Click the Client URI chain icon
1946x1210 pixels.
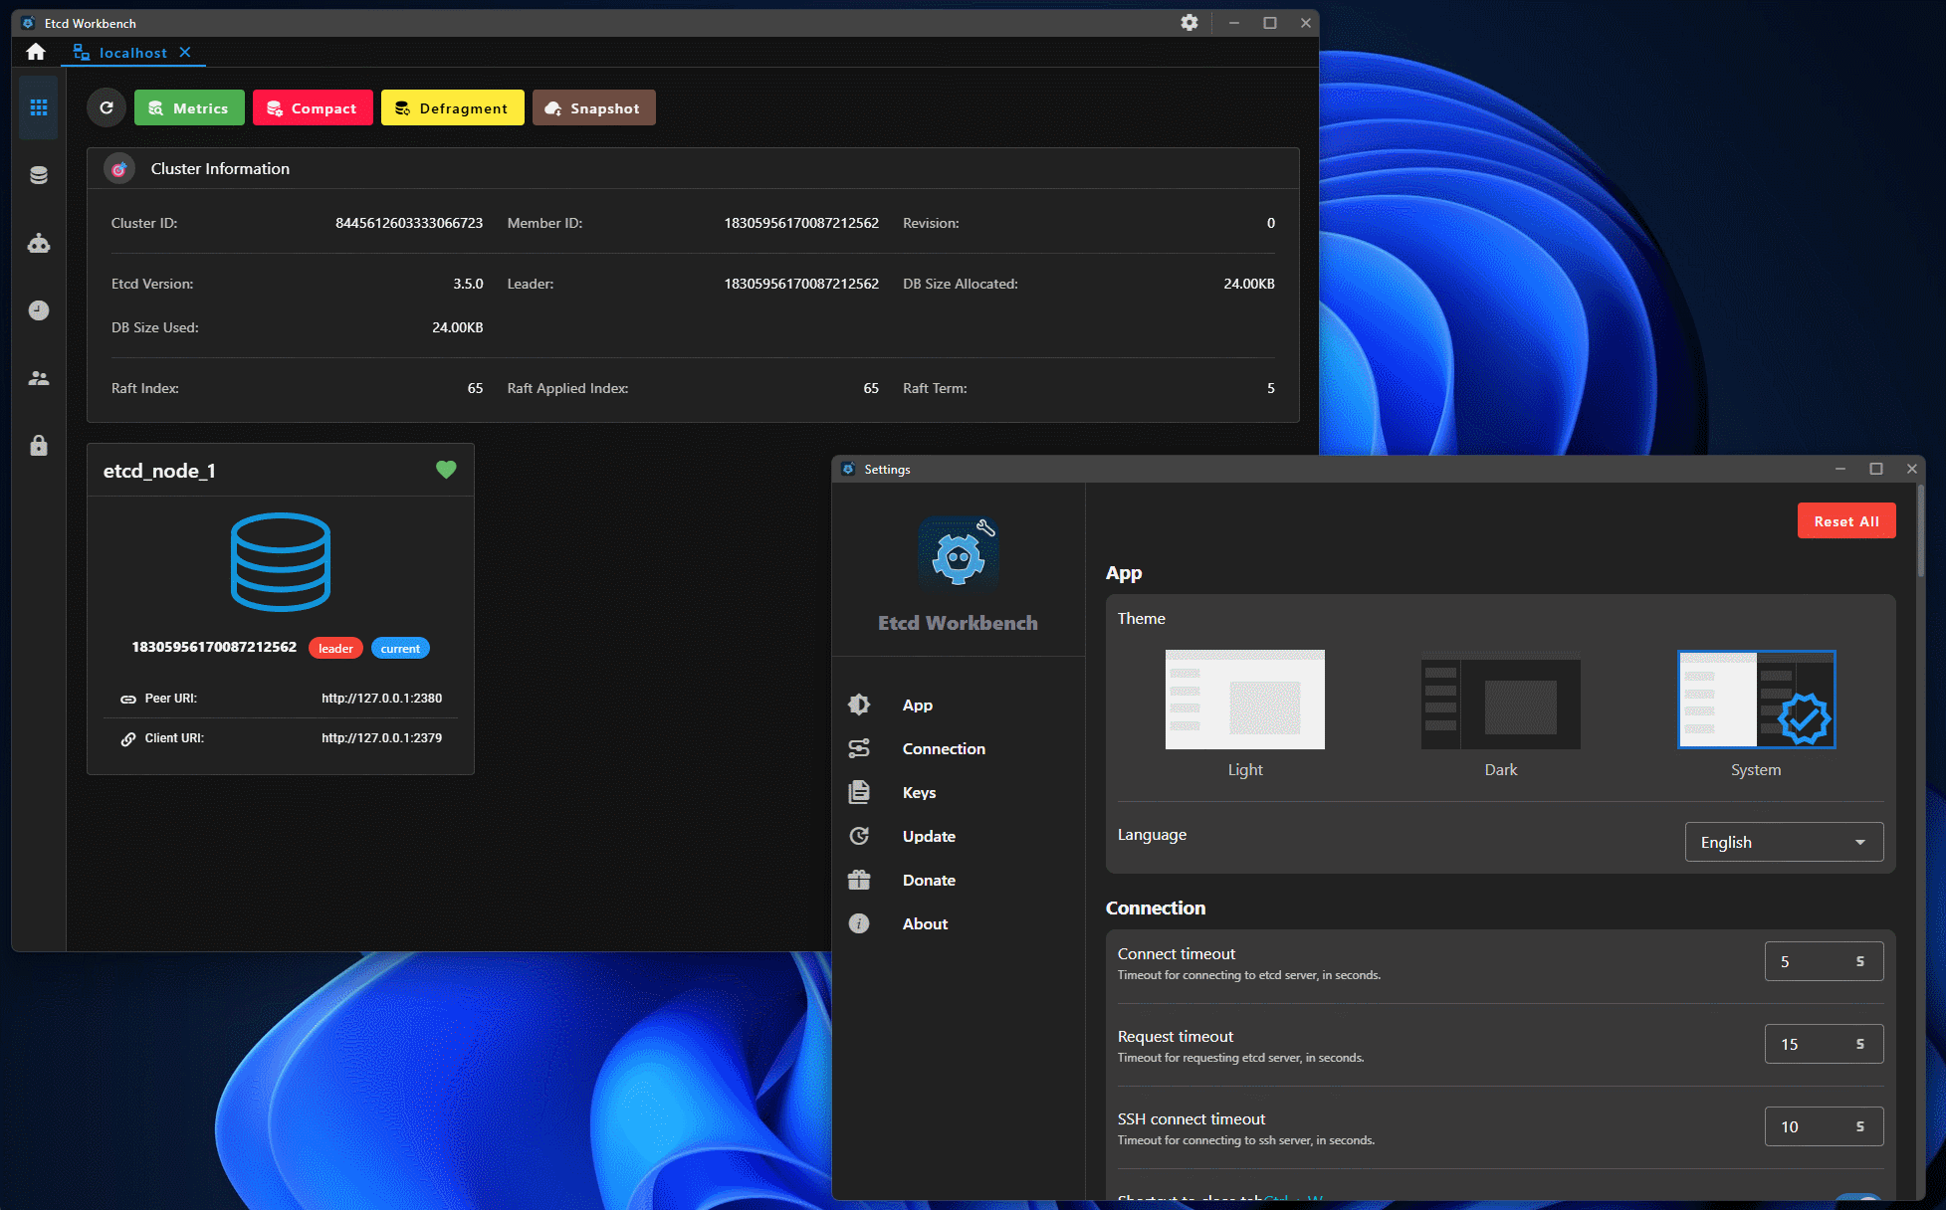(x=128, y=738)
